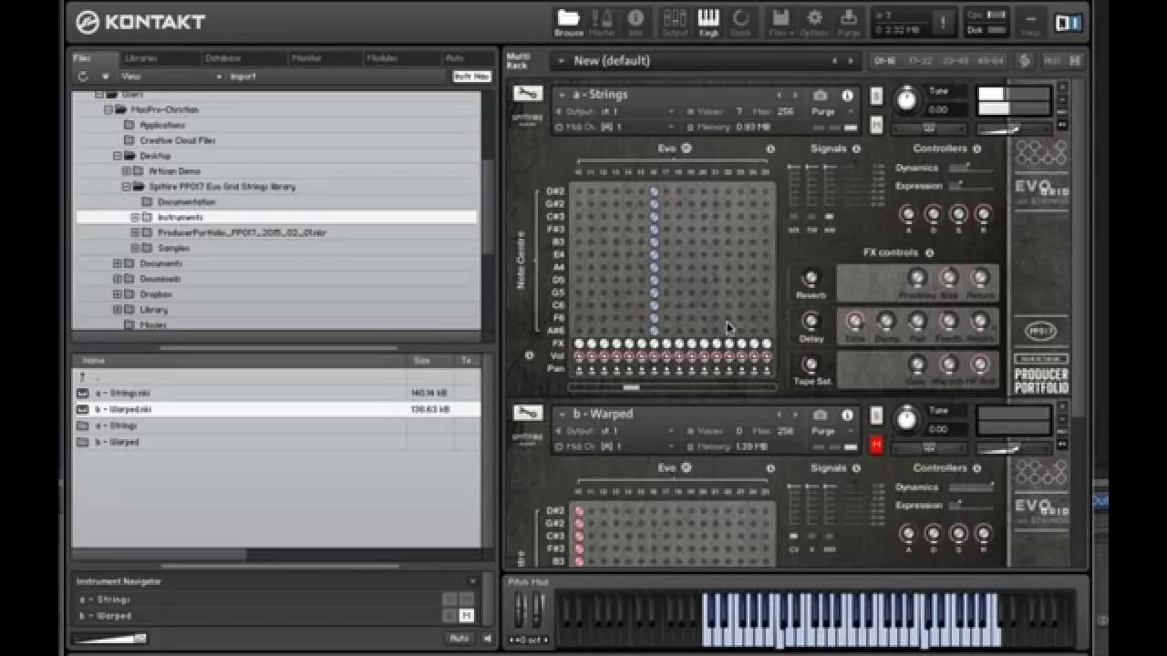The image size is (1167, 656).
Task: Mute the a - Strings instrument
Action: click(876, 125)
